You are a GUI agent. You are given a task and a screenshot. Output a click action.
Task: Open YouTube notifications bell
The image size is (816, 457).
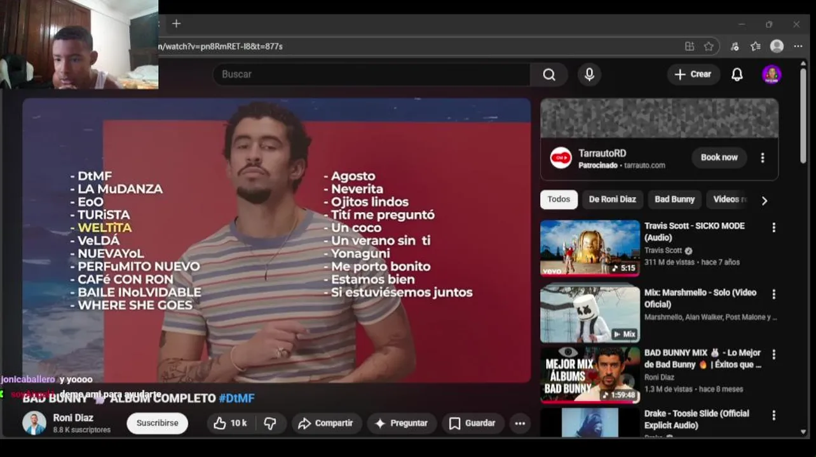737,74
